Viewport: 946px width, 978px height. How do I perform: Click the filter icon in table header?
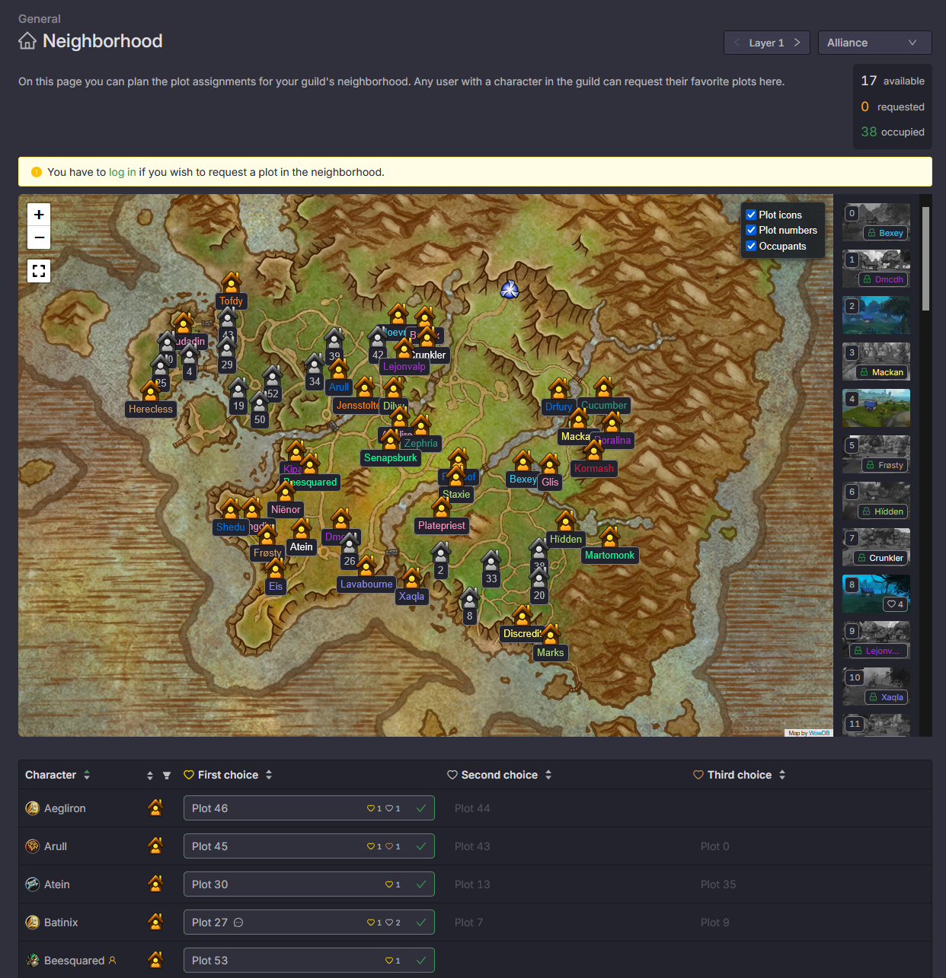pyautogui.click(x=167, y=776)
